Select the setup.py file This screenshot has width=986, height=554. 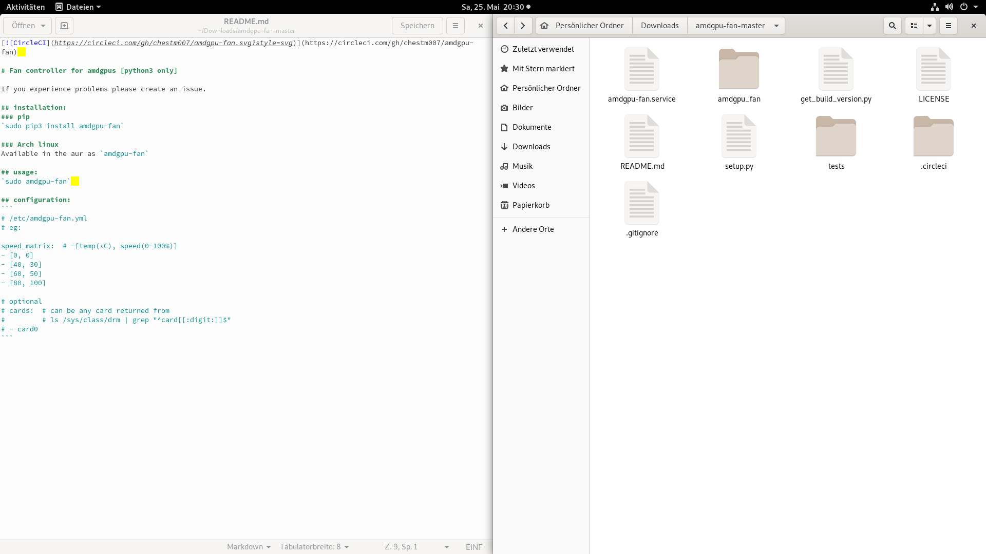click(739, 143)
